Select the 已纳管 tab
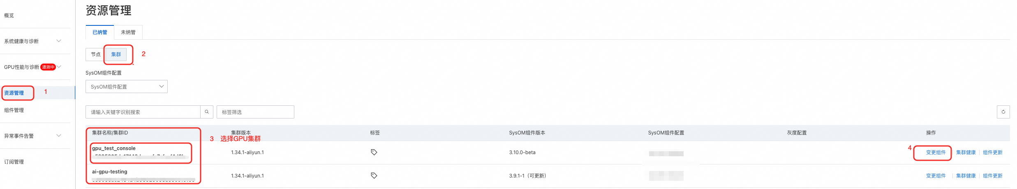 [x=100, y=32]
